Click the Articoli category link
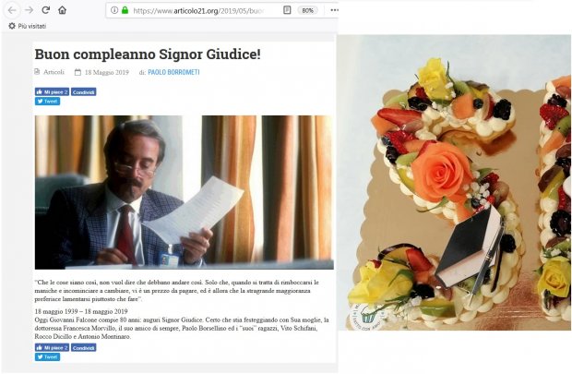 [x=54, y=72]
